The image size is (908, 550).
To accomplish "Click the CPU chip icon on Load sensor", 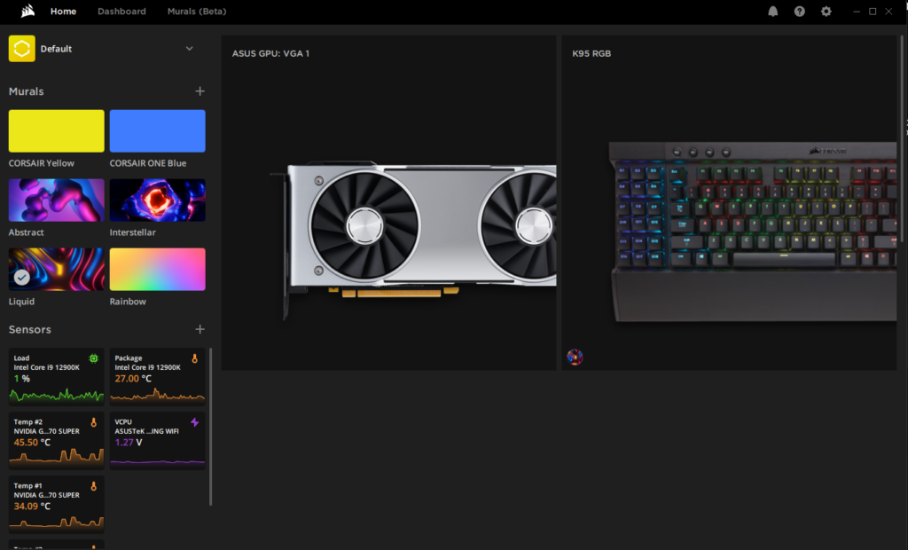I will (93, 358).
